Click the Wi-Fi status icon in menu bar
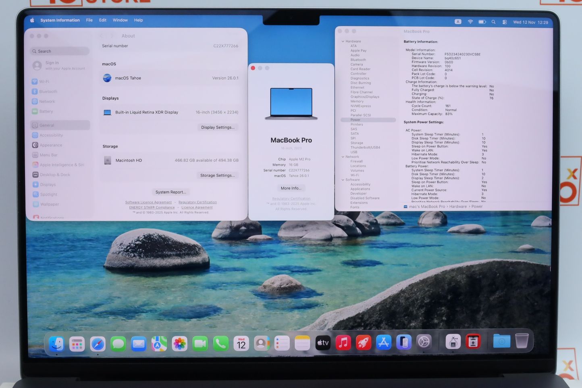Viewport: 582px width, 388px height. pyautogui.click(x=470, y=22)
